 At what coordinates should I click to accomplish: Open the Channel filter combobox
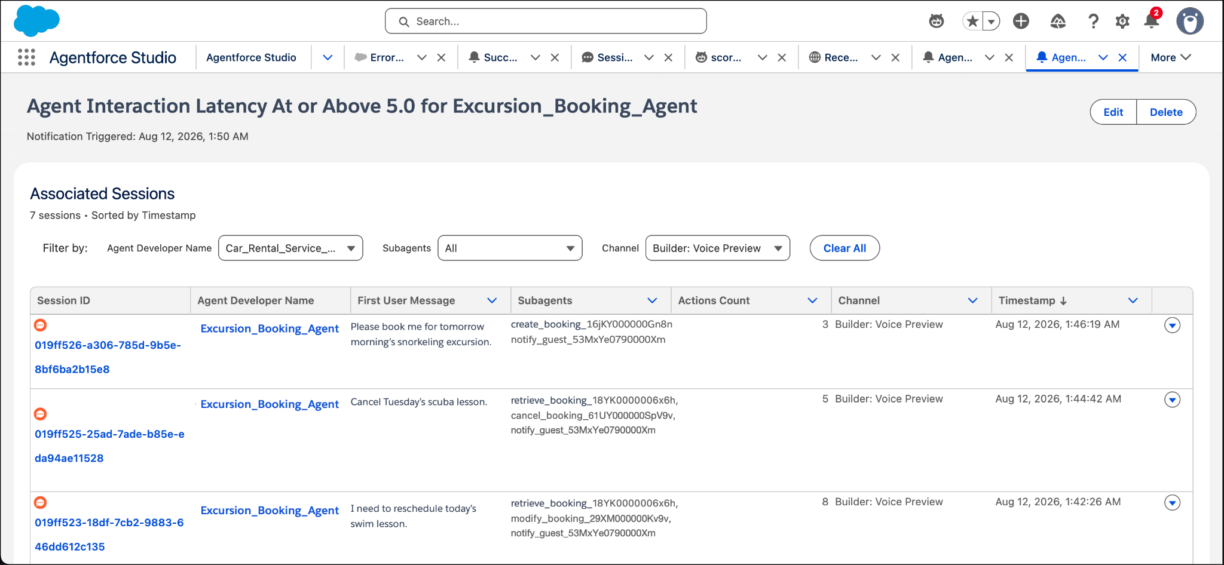(717, 248)
